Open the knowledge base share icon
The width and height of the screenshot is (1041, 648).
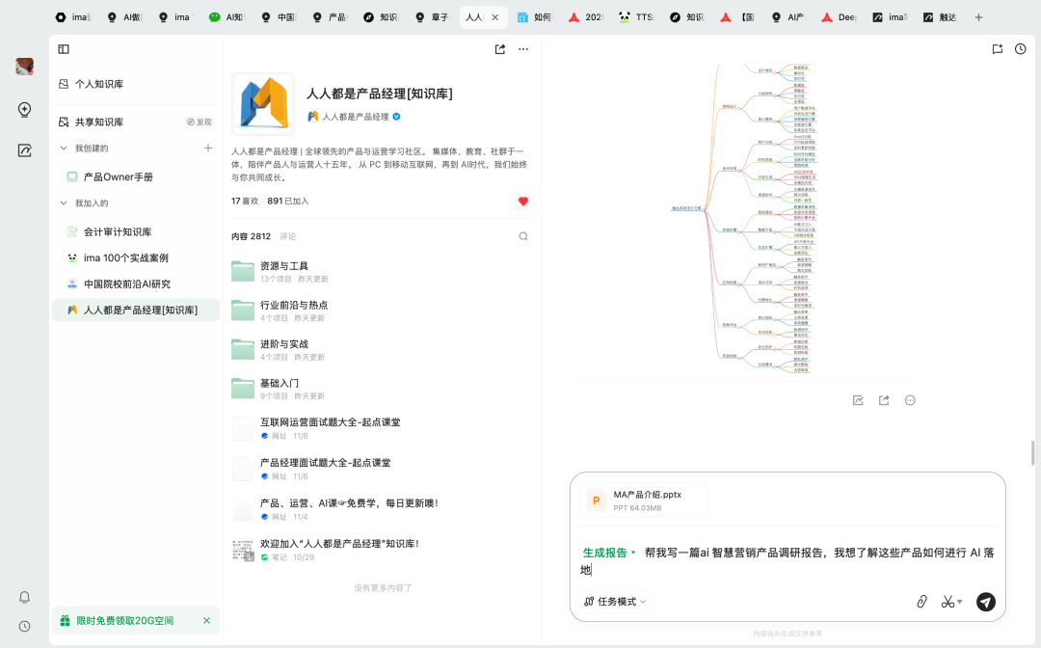[x=500, y=49]
